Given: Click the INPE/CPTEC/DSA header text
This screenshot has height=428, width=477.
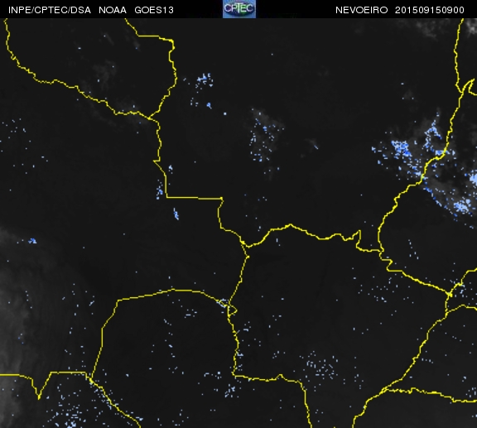Looking at the screenshot, I should coord(50,10).
